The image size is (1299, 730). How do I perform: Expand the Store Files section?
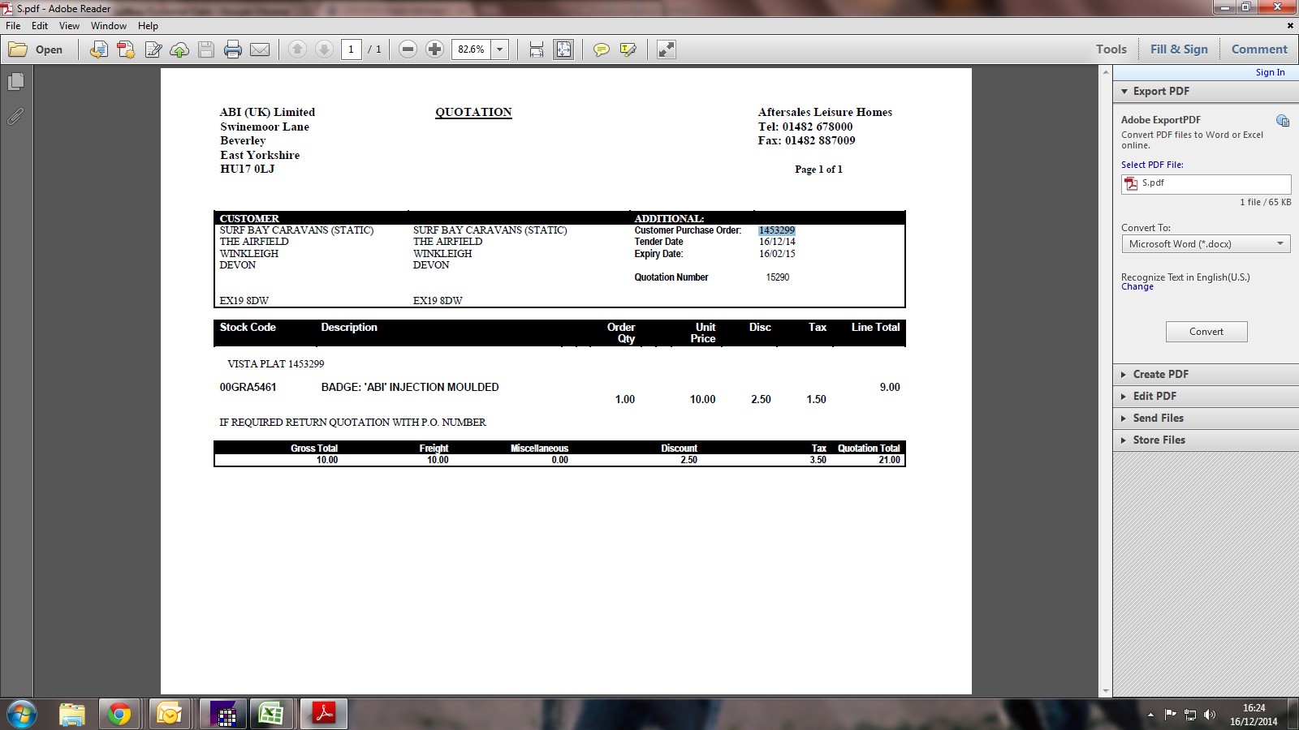point(1206,440)
